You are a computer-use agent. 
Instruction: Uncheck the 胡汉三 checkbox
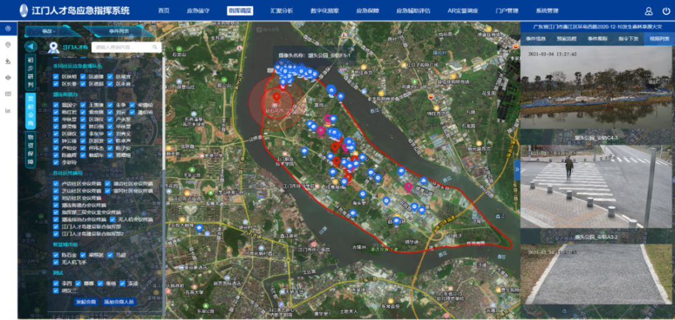pyautogui.click(x=56, y=291)
